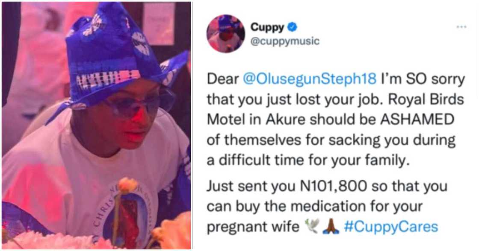Click the "pregnant wife" text
The width and height of the screenshot is (479, 251).
(253, 227)
